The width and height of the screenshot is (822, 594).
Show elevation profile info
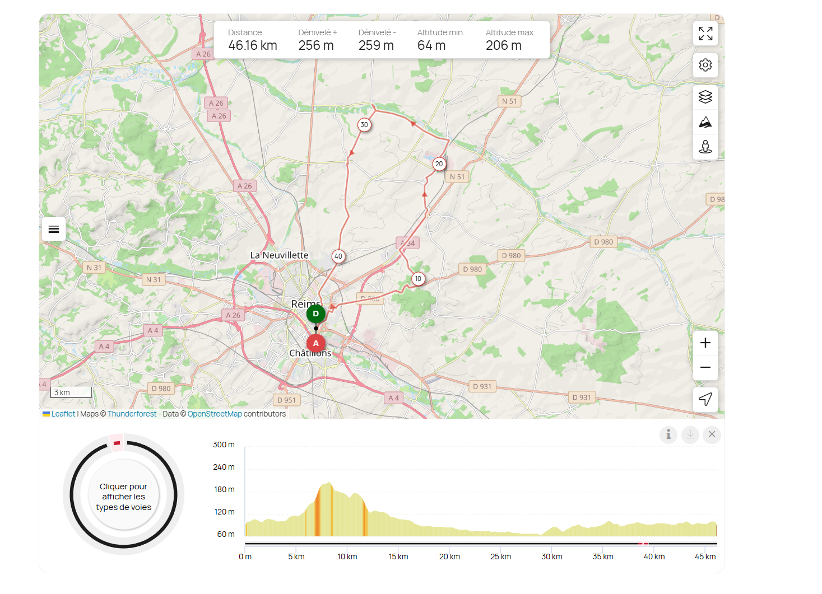click(668, 434)
